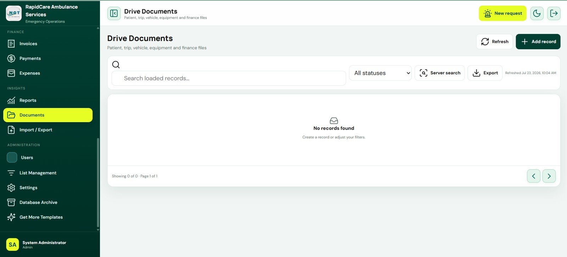The height and width of the screenshot is (257, 567).
Task: Select the Documents menu item
Action: click(48, 115)
